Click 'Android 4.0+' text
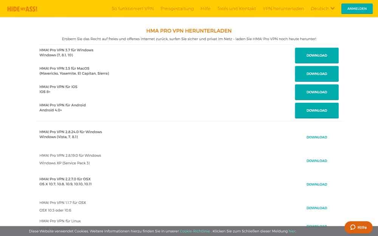Image resolution: width=378 pixels, height=236 pixels. [51, 110]
